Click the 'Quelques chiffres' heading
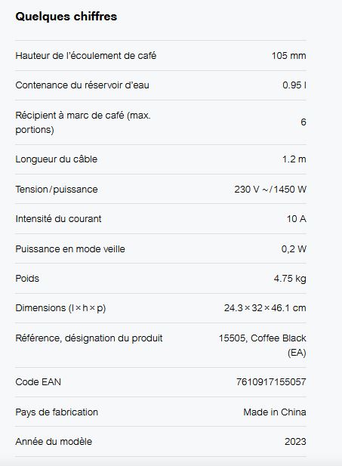342x466 pixels. pyautogui.click(x=66, y=17)
